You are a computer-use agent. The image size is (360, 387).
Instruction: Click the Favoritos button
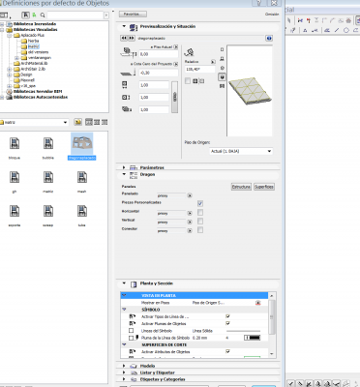pos(133,15)
